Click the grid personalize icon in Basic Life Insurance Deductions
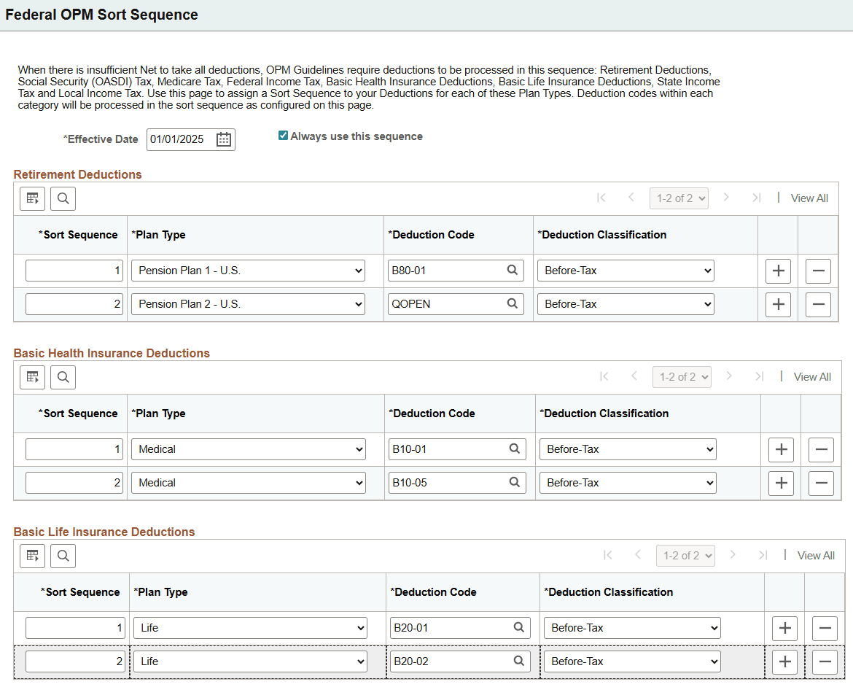The image size is (853, 687). 31,555
